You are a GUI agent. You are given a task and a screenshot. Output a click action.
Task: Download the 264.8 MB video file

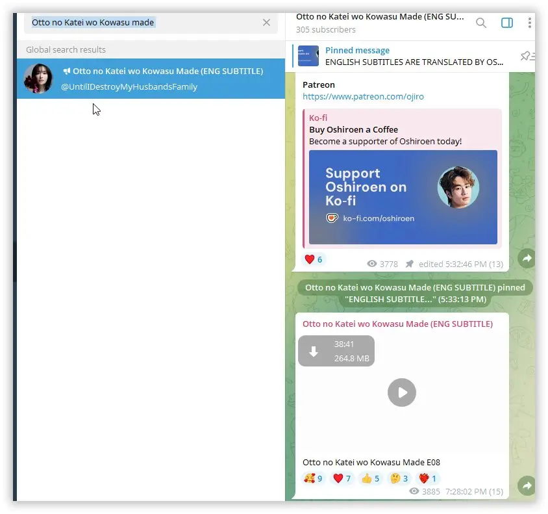[x=336, y=351]
